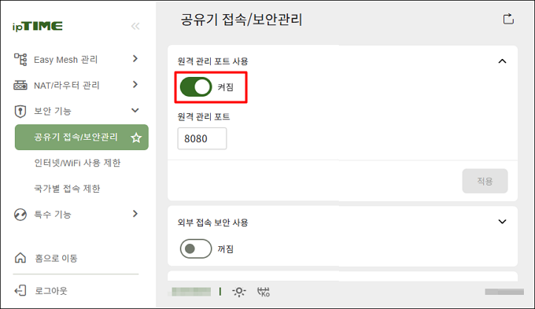The width and height of the screenshot is (535, 309).
Task: Change language using the Ko icon
Action: pyautogui.click(x=263, y=292)
